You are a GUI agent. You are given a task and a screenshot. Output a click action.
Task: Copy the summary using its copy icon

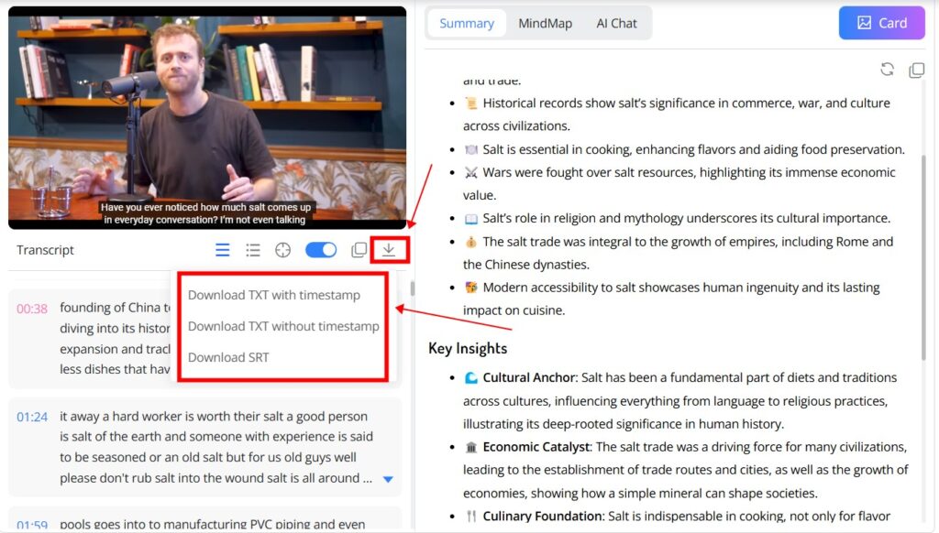916,69
